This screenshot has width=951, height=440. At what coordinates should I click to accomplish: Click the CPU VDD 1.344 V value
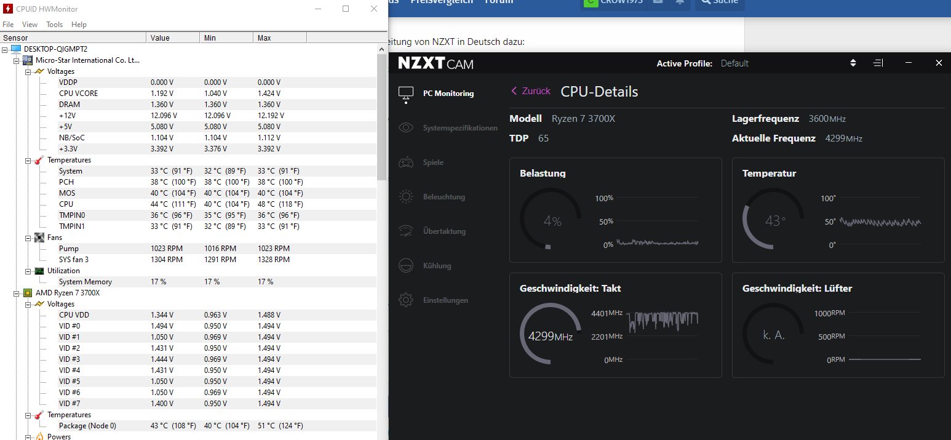pyautogui.click(x=162, y=315)
